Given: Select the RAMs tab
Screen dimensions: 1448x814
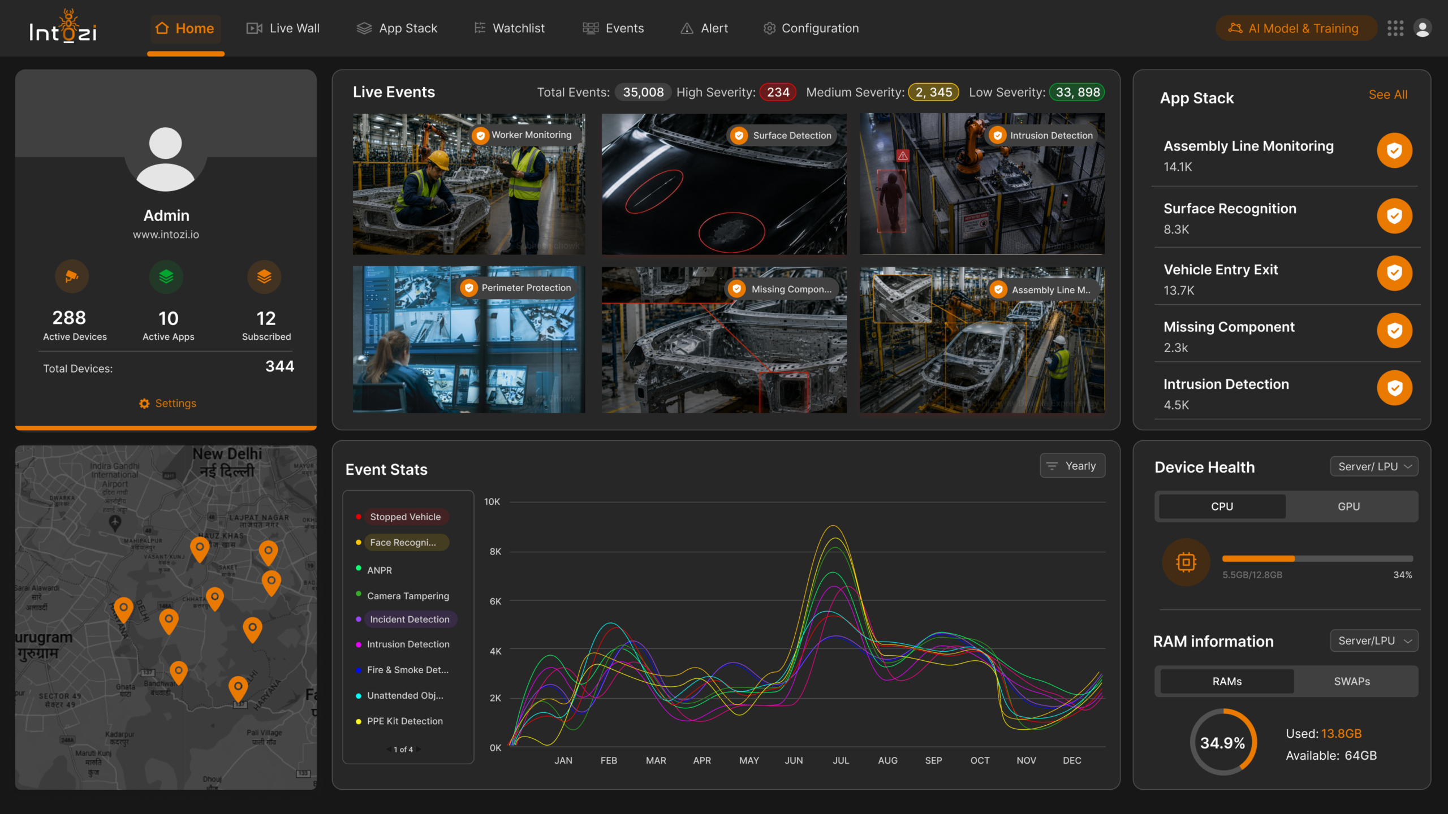Looking at the screenshot, I should click(x=1227, y=681).
